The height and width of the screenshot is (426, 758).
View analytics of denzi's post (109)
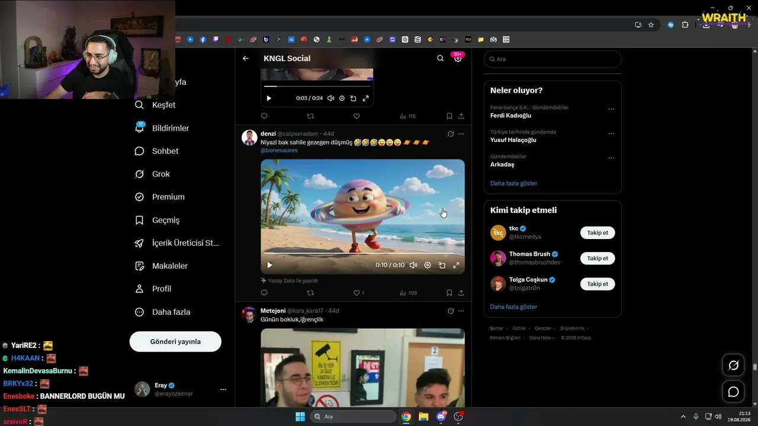click(409, 293)
